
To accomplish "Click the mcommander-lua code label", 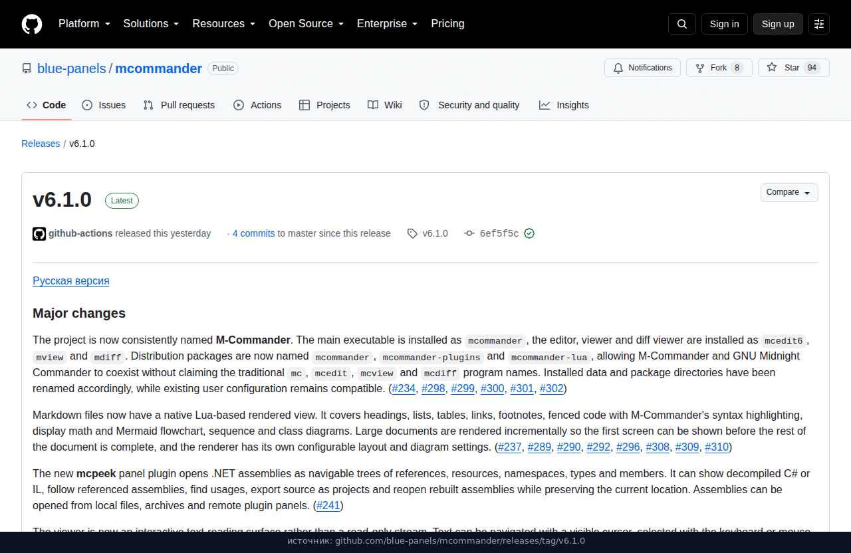I will click(549, 357).
